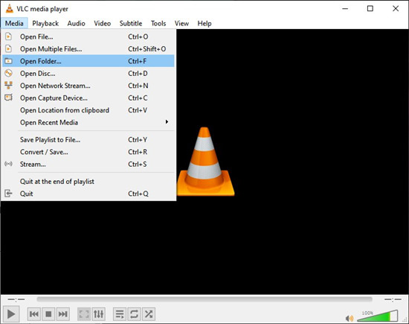Click the Quit exit icon

pyautogui.click(x=8, y=194)
